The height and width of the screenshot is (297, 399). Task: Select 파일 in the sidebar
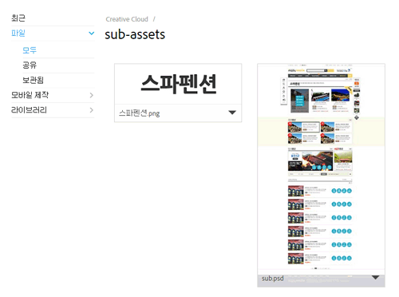coord(18,34)
